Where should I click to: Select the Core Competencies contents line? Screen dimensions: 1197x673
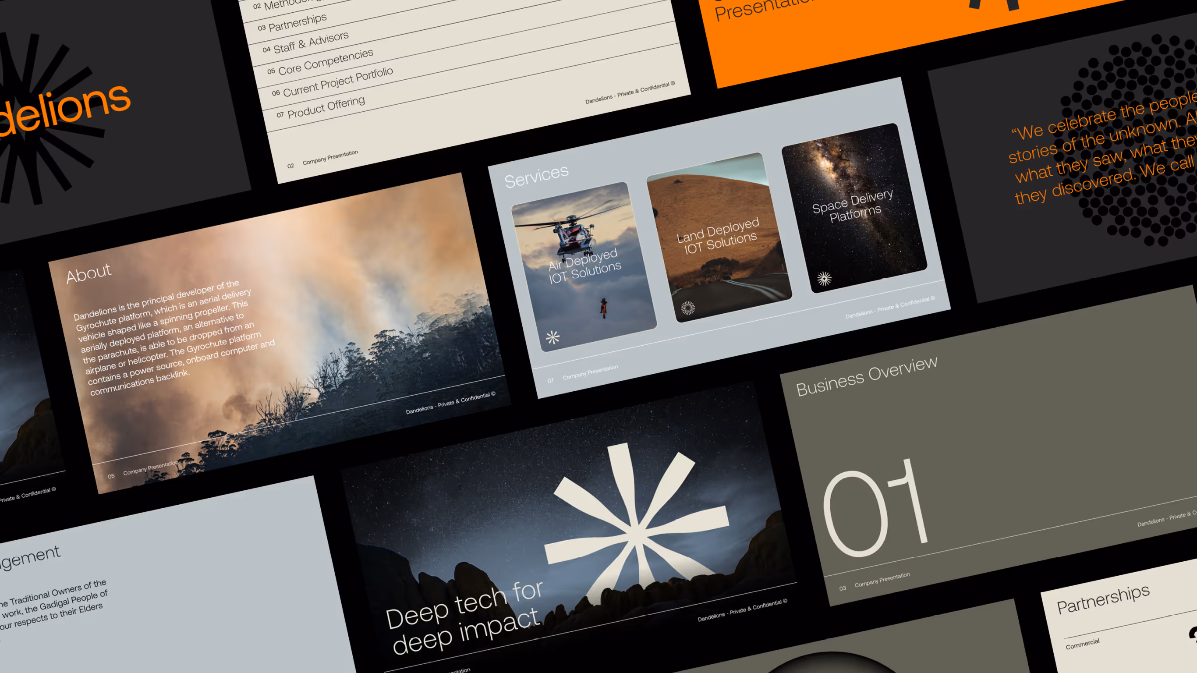(325, 62)
